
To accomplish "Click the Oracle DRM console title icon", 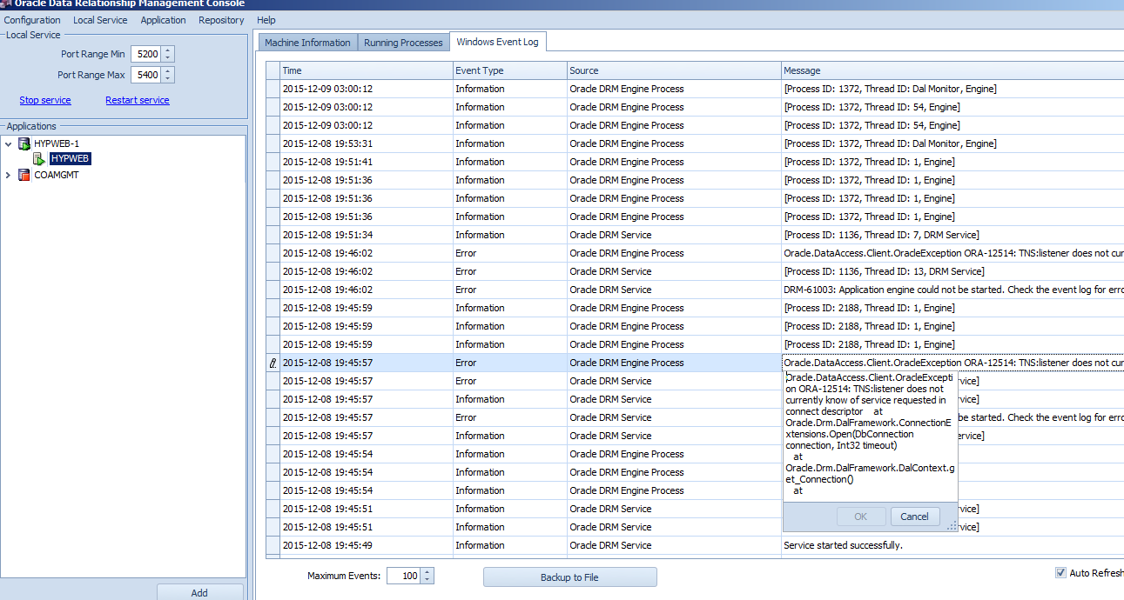I will pos(5,3).
